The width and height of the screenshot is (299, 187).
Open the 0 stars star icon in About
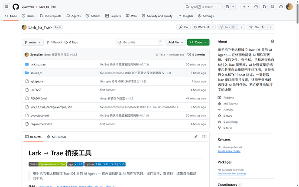coord(219,116)
